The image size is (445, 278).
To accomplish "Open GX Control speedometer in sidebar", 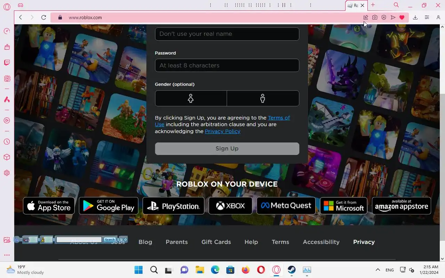I will (7, 31).
